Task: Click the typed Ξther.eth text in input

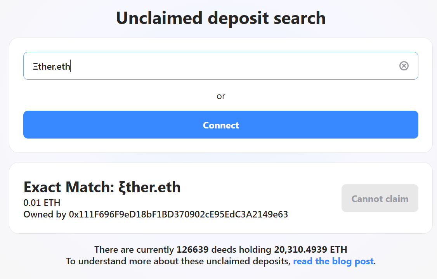Action: point(51,66)
